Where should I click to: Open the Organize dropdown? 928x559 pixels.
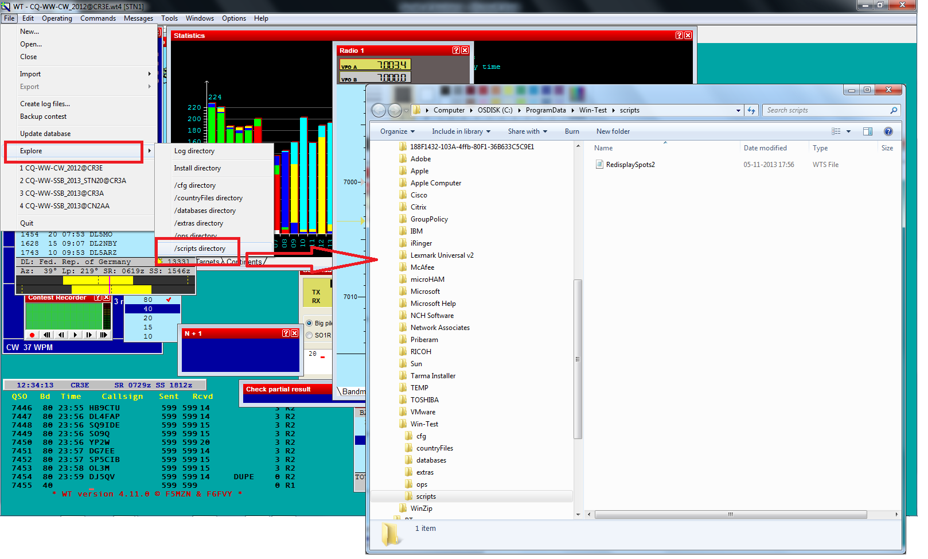tap(397, 131)
